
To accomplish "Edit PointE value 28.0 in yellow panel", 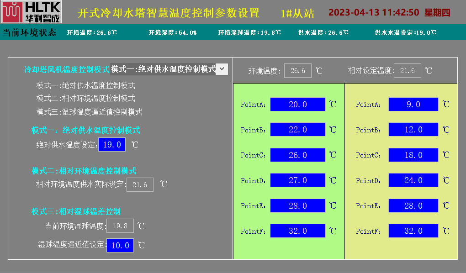I will click(x=413, y=206).
